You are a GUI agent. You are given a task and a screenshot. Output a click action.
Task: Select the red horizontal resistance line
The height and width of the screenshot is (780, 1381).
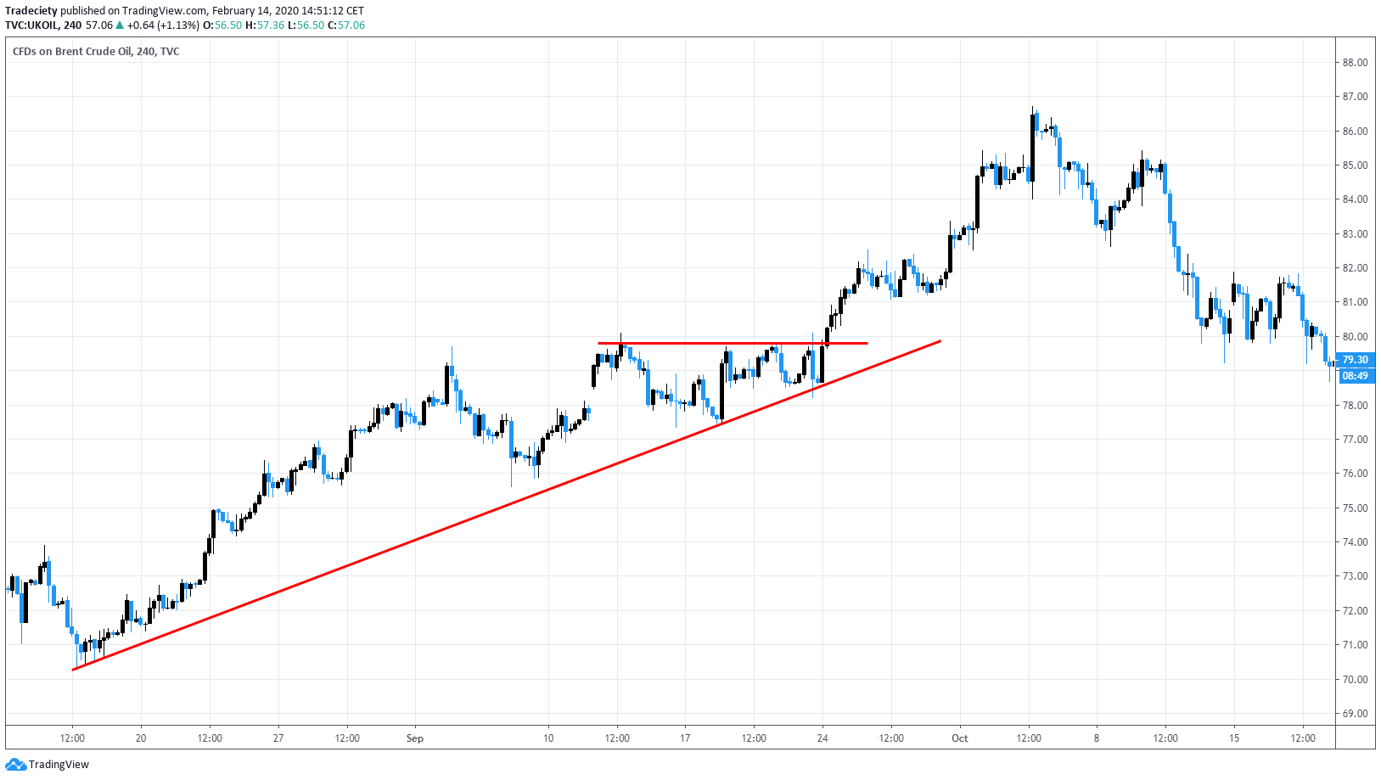pyautogui.click(x=732, y=343)
